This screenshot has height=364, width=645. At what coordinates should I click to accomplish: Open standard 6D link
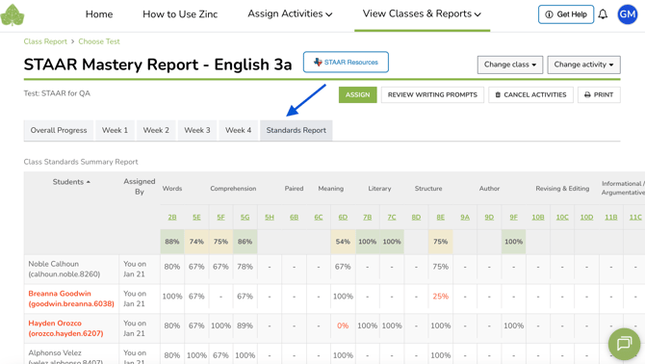click(x=343, y=218)
